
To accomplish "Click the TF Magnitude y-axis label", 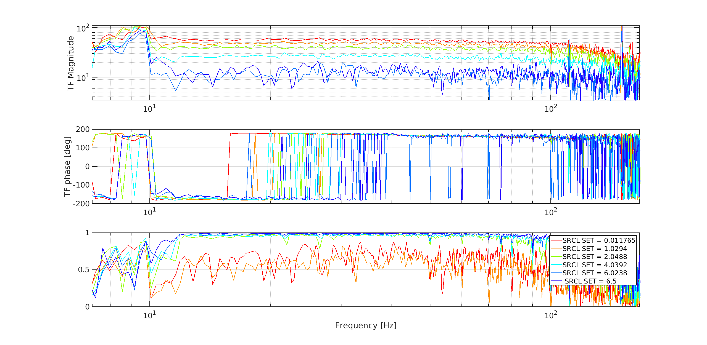I will pyautogui.click(x=71, y=63).
